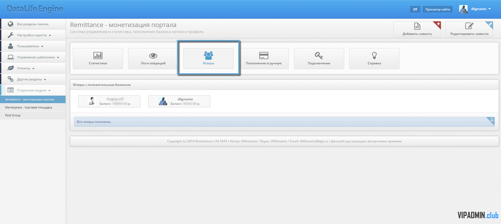The image size is (501, 224).
Task: Open Справка tab label
Action: pos(374,63)
